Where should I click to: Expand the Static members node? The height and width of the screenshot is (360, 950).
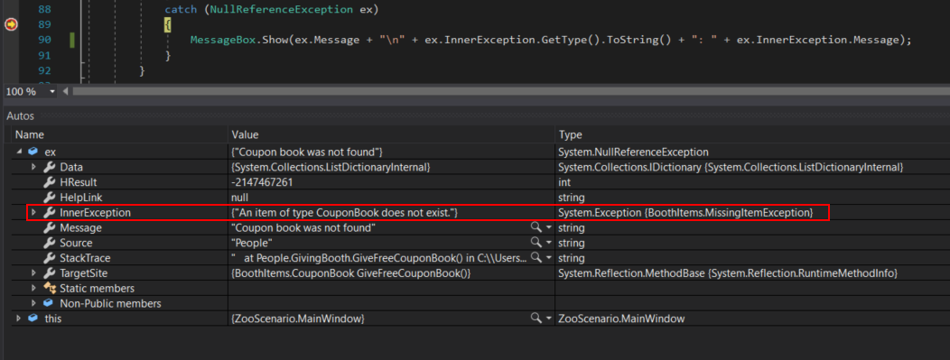34,289
